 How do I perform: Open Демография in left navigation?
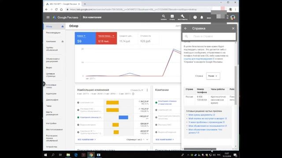(x=52, y=100)
